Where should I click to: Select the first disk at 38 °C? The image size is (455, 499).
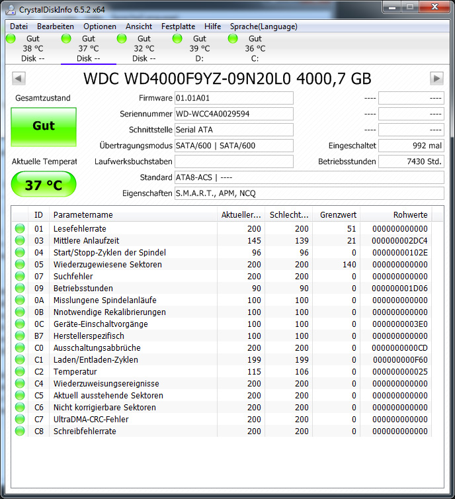pyautogui.click(x=33, y=48)
